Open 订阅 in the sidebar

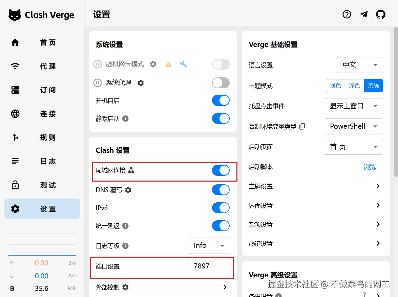tap(42, 90)
